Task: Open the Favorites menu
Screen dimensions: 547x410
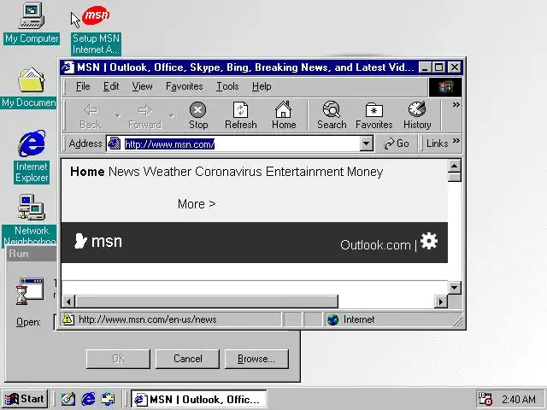Action: (185, 86)
